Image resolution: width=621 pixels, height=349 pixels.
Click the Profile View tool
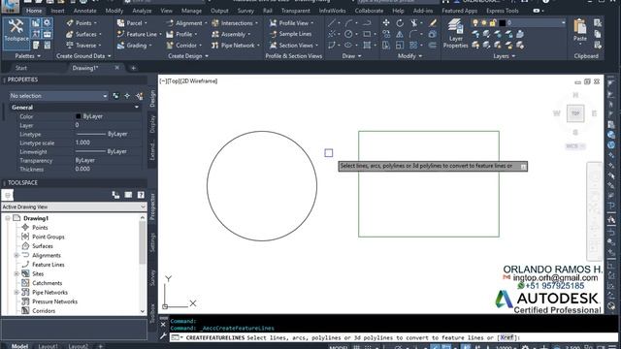(291, 23)
